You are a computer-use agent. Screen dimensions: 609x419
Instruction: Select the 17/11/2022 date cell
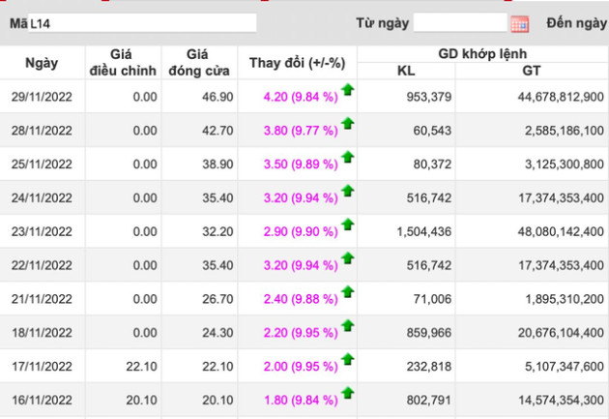click(42, 366)
